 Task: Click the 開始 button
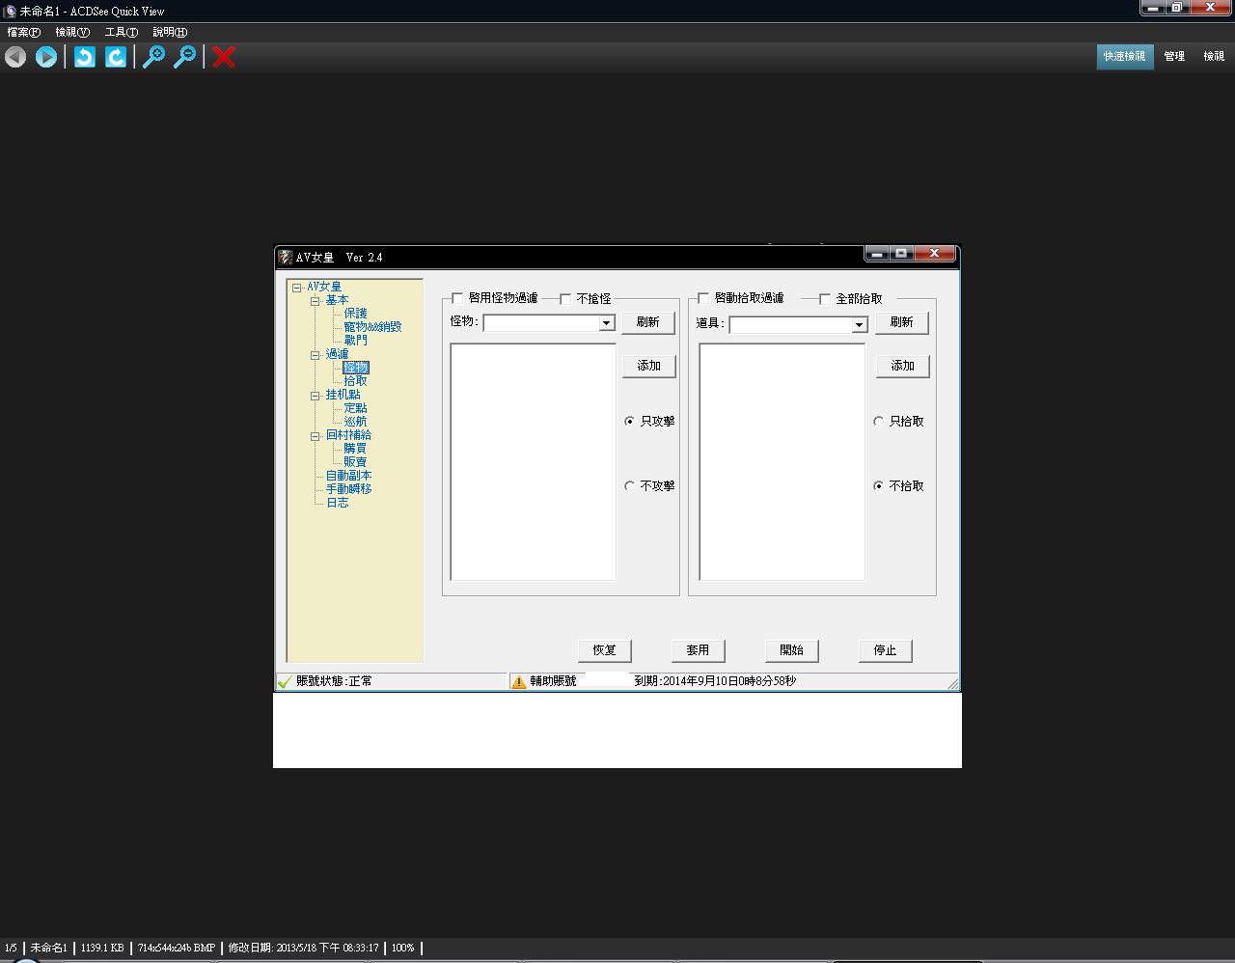[x=791, y=650]
